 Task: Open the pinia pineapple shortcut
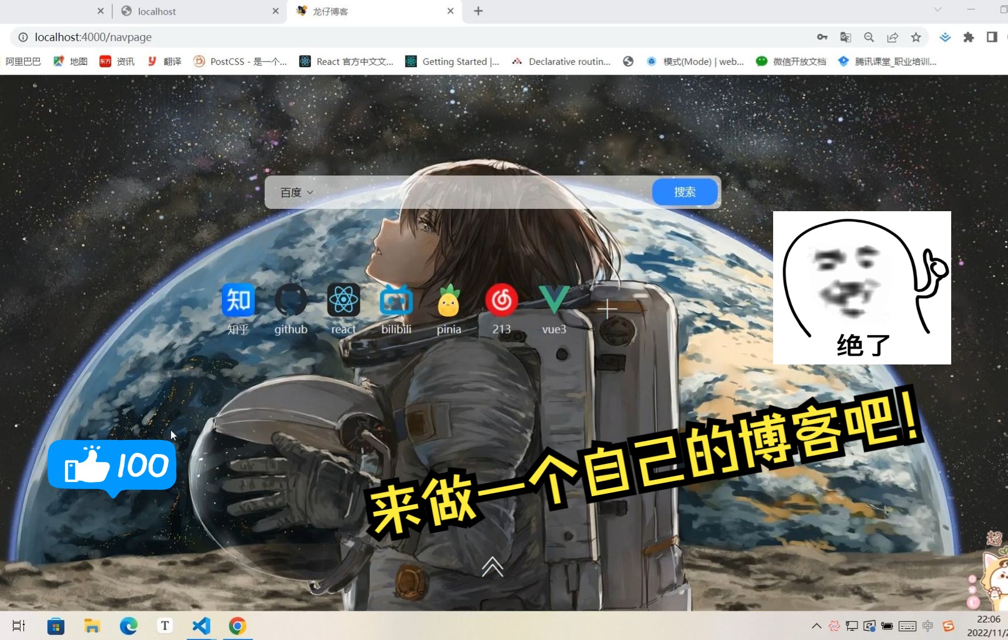(x=449, y=300)
